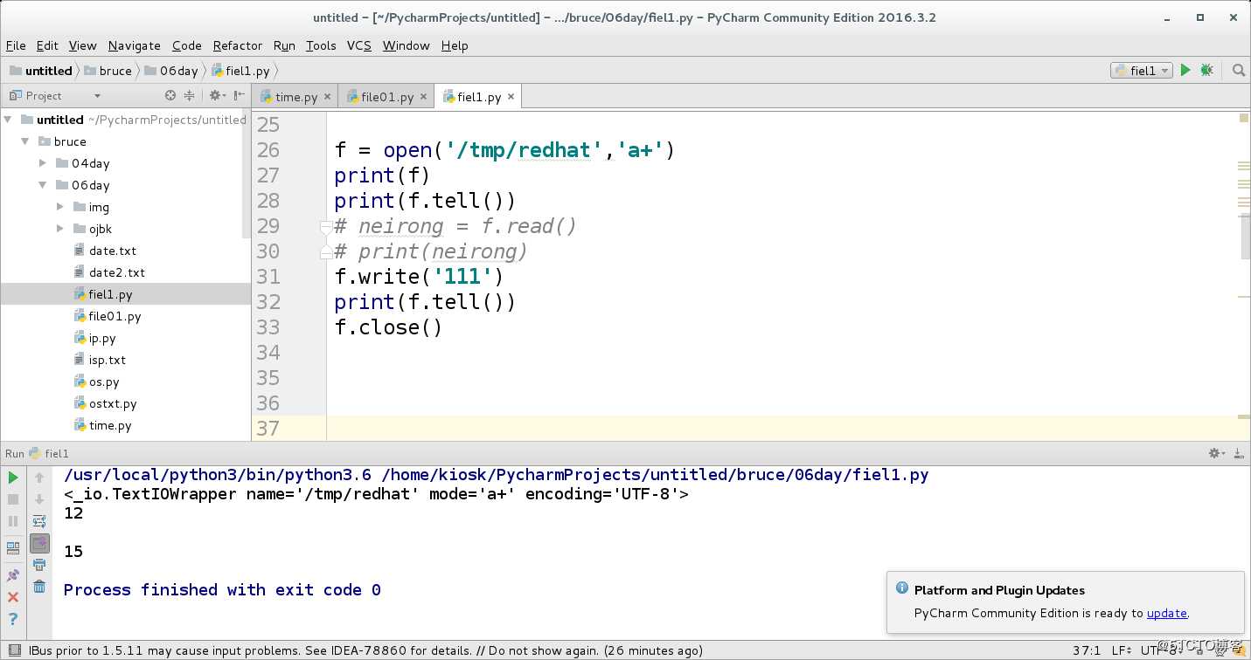Collapse all in Project panel
The image size is (1251, 660).
[x=189, y=95]
